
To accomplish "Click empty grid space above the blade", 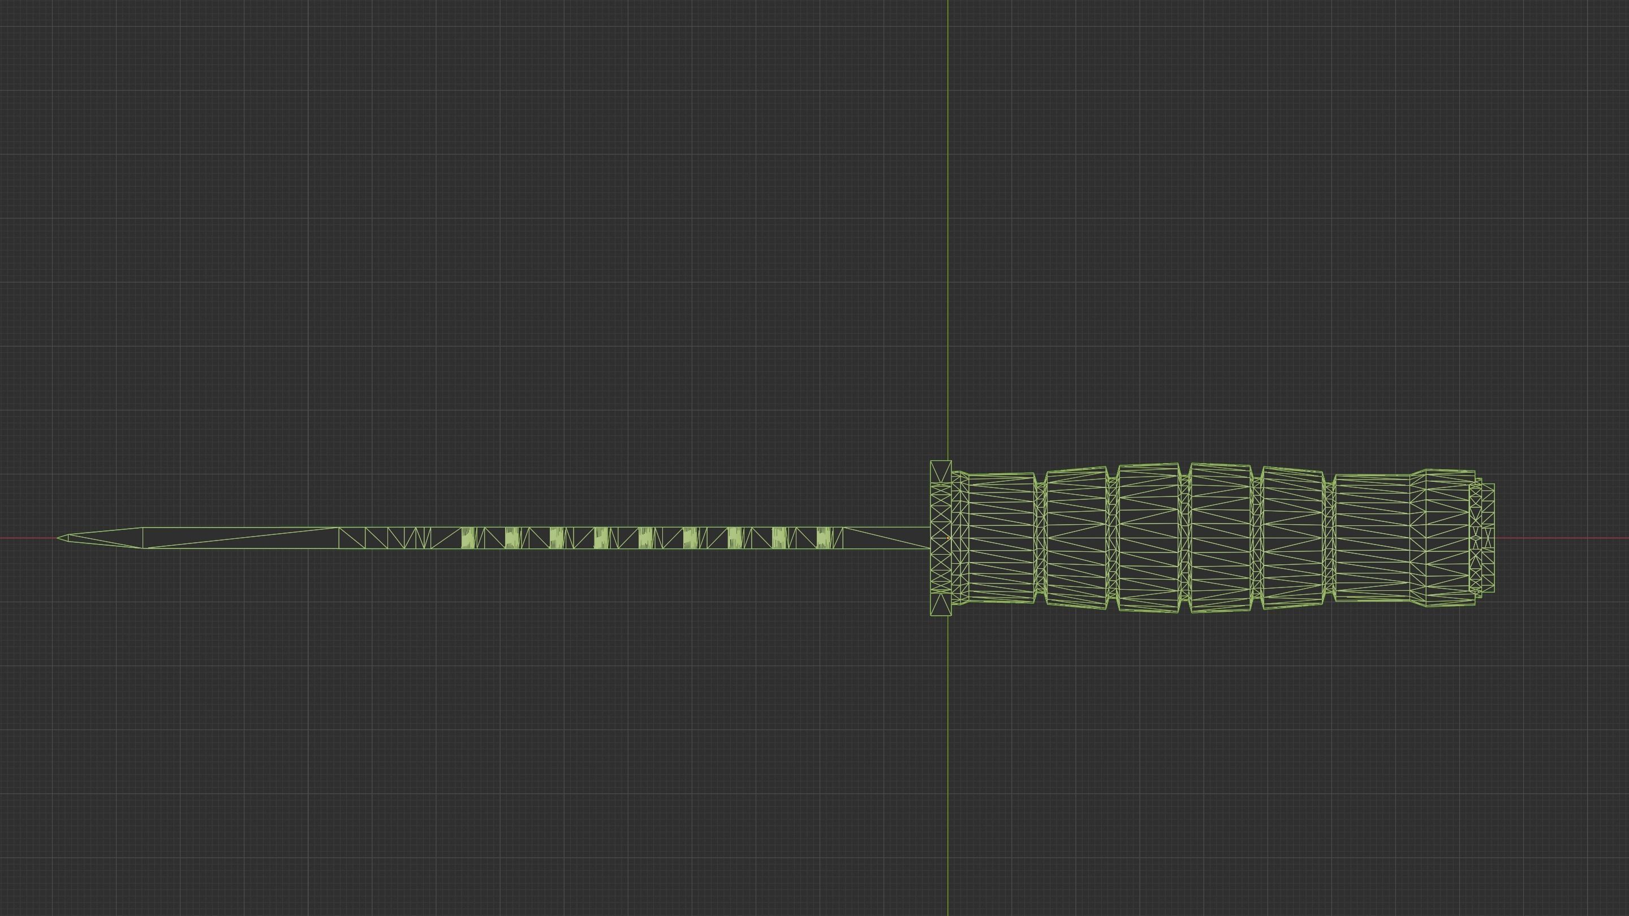I will click(x=443, y=316).
